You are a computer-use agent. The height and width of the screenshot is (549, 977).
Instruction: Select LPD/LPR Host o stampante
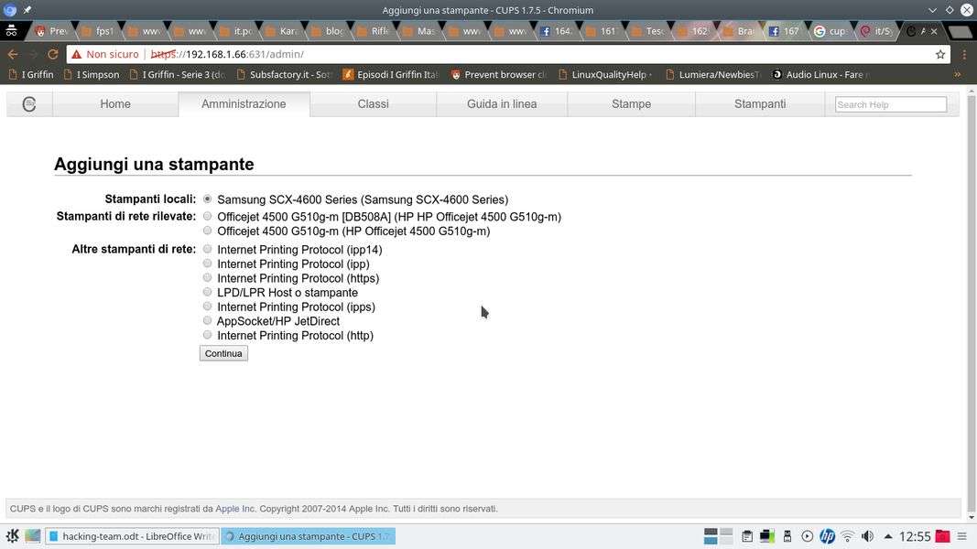point(208,292)
